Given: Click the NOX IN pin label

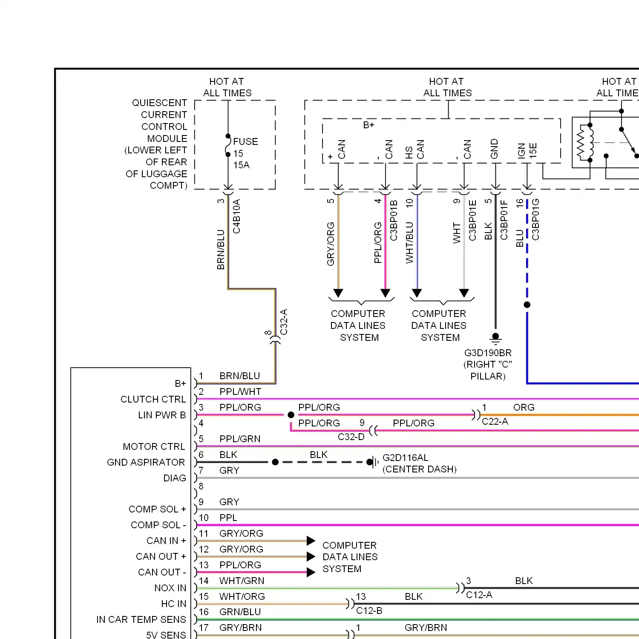Looking at the screenshot, I should (x=170, y=588).
